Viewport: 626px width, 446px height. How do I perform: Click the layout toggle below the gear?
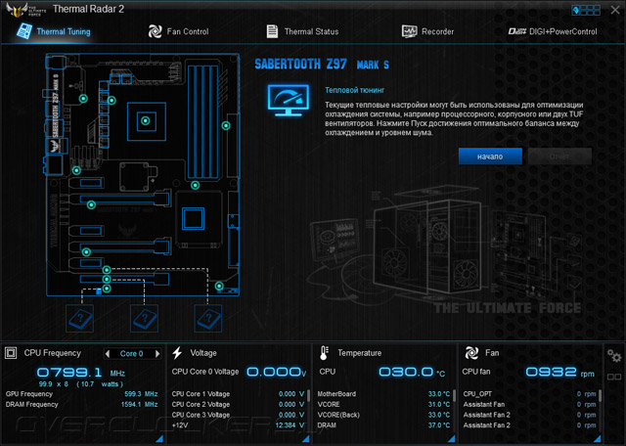614,377
